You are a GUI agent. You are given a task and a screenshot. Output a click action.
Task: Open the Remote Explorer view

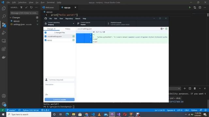click(4, 41)
